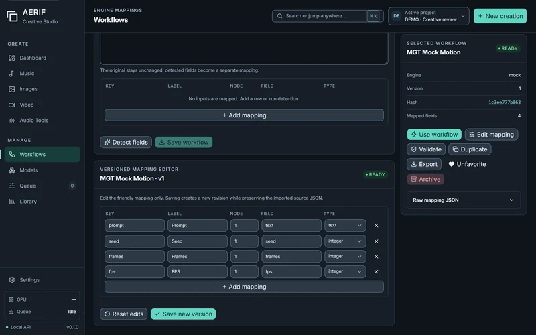Click the Detect fields button
This screenshot has width=536, height=335.
[x=126, y=142]
